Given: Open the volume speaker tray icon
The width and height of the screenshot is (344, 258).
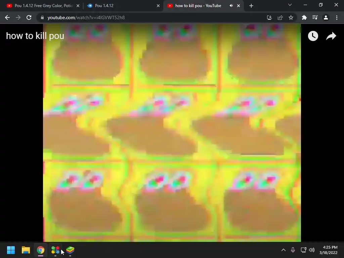Looking at the screenshot, I should (312, 250).
